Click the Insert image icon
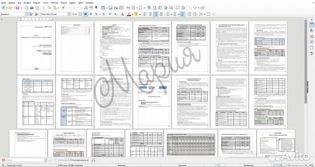Viewport: 315px width, 167px height. click(111, 8)
